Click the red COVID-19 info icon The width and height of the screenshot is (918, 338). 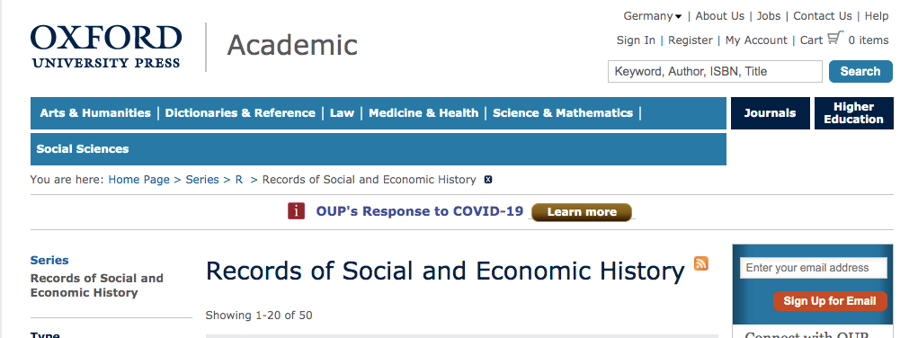coord(296,211)
